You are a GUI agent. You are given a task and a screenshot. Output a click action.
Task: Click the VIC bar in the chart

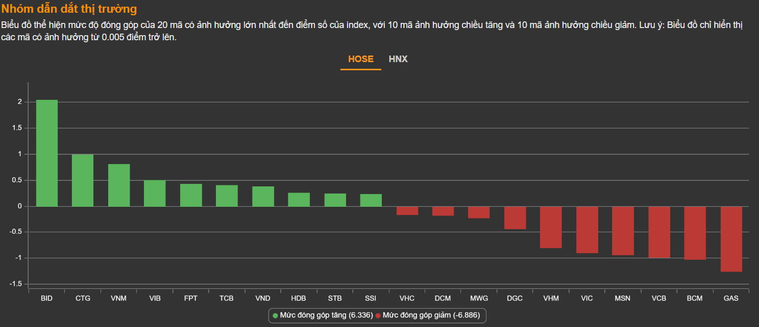[x=587, y=230]
